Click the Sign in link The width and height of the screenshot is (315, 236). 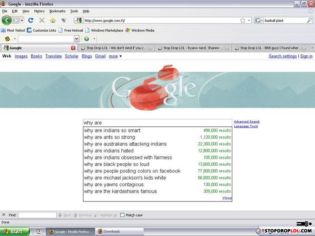[x=306, y=56]
